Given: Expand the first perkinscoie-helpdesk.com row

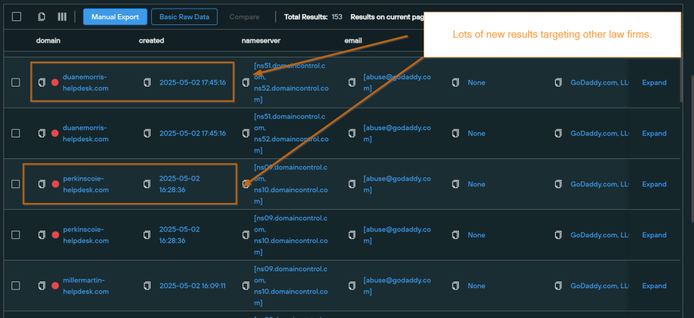Looking at the screenshot, I should pos(654,184).
